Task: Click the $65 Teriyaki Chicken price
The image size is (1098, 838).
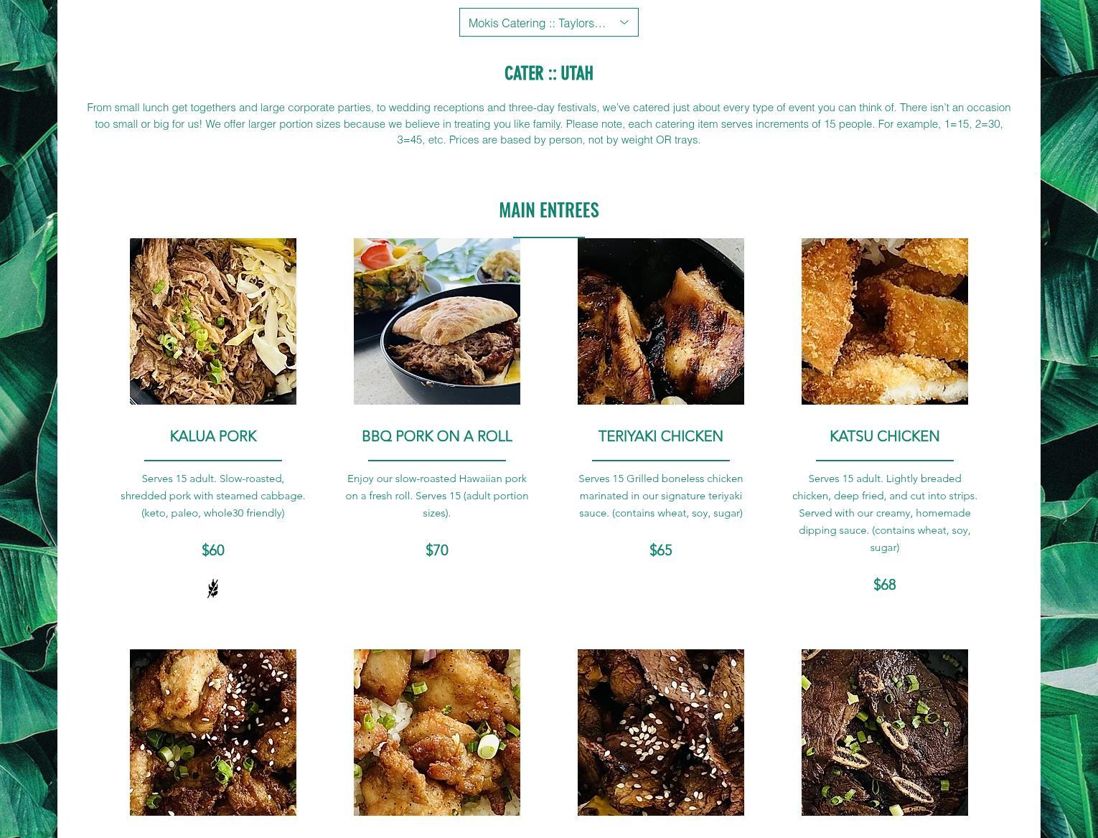Action: click(x=661, y=550)
